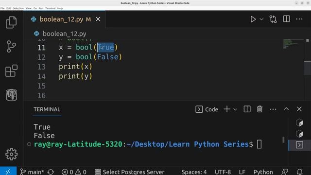The height and width of the screenshot is (175, 311).
Task: Switch to the TERMINAL panel tab
Action: tap(47, 109)
